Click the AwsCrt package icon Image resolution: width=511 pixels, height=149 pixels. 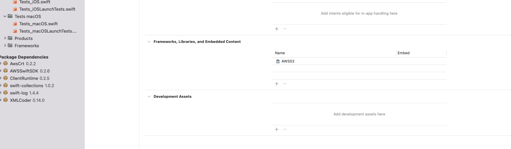[5, 64]
